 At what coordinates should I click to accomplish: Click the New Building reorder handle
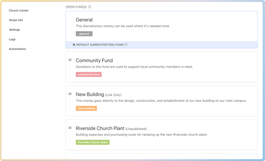70,94
